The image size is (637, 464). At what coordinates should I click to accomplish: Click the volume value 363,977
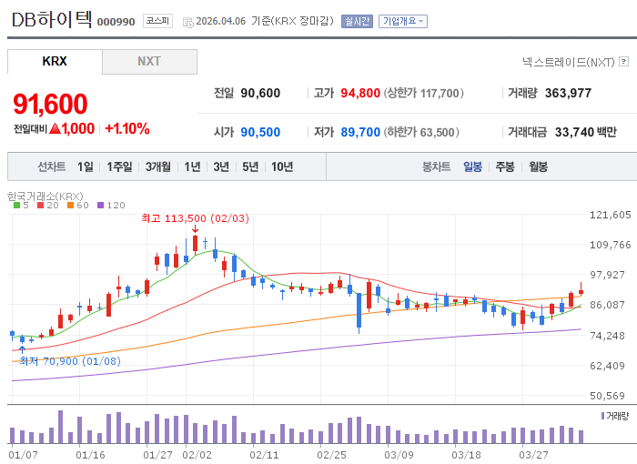point(568,93)
